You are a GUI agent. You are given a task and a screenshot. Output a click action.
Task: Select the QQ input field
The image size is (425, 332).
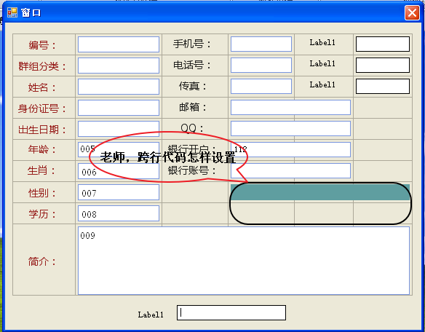click(x=290, y=129)
